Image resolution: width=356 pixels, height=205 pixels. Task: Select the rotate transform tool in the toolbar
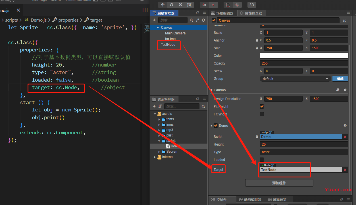172,5
